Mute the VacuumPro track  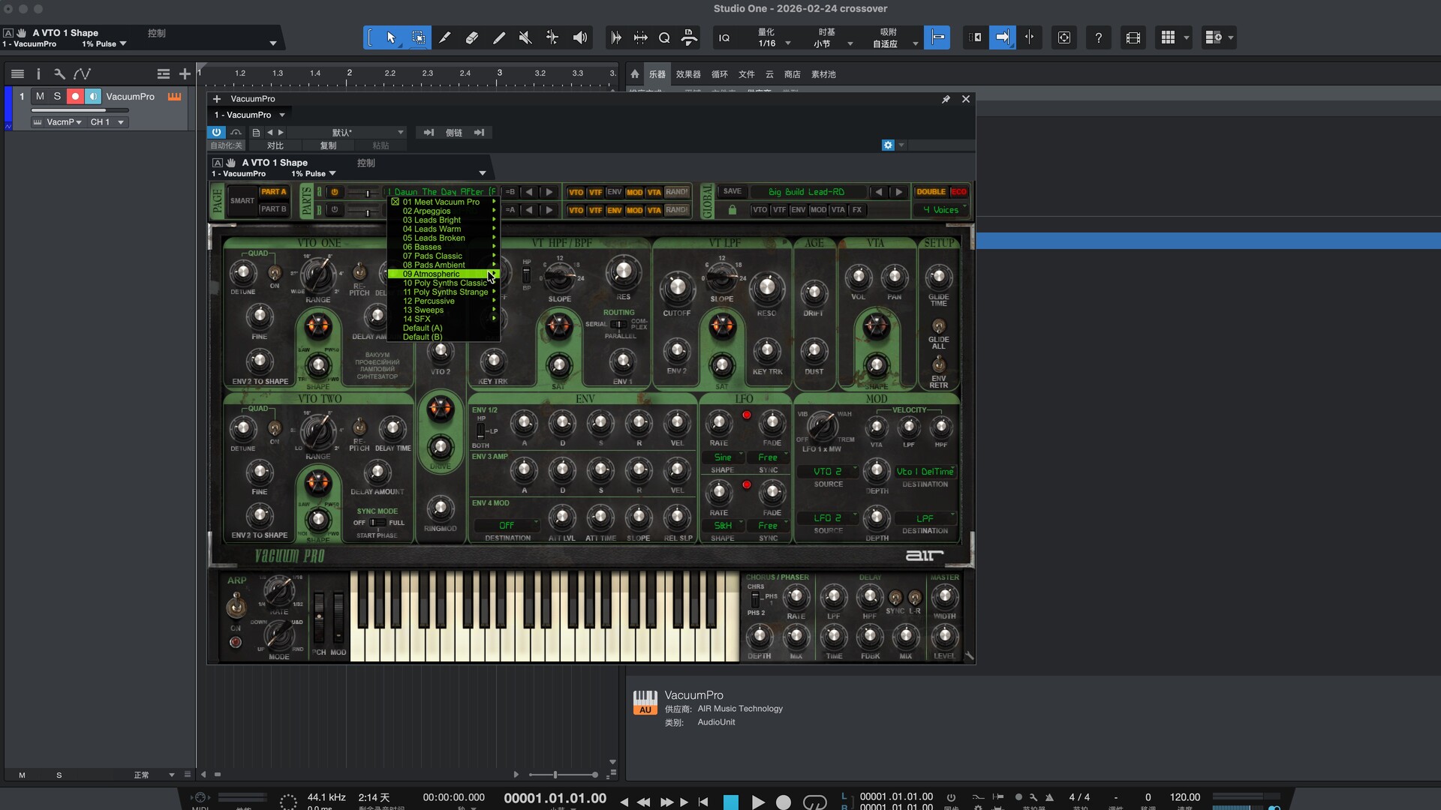tap(40, 96)
